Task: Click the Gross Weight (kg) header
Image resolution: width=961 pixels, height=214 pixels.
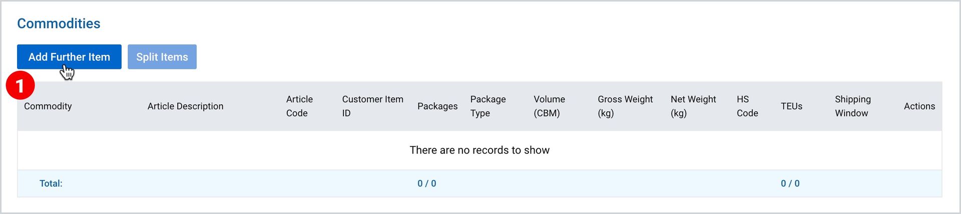Action: (625, 106)
